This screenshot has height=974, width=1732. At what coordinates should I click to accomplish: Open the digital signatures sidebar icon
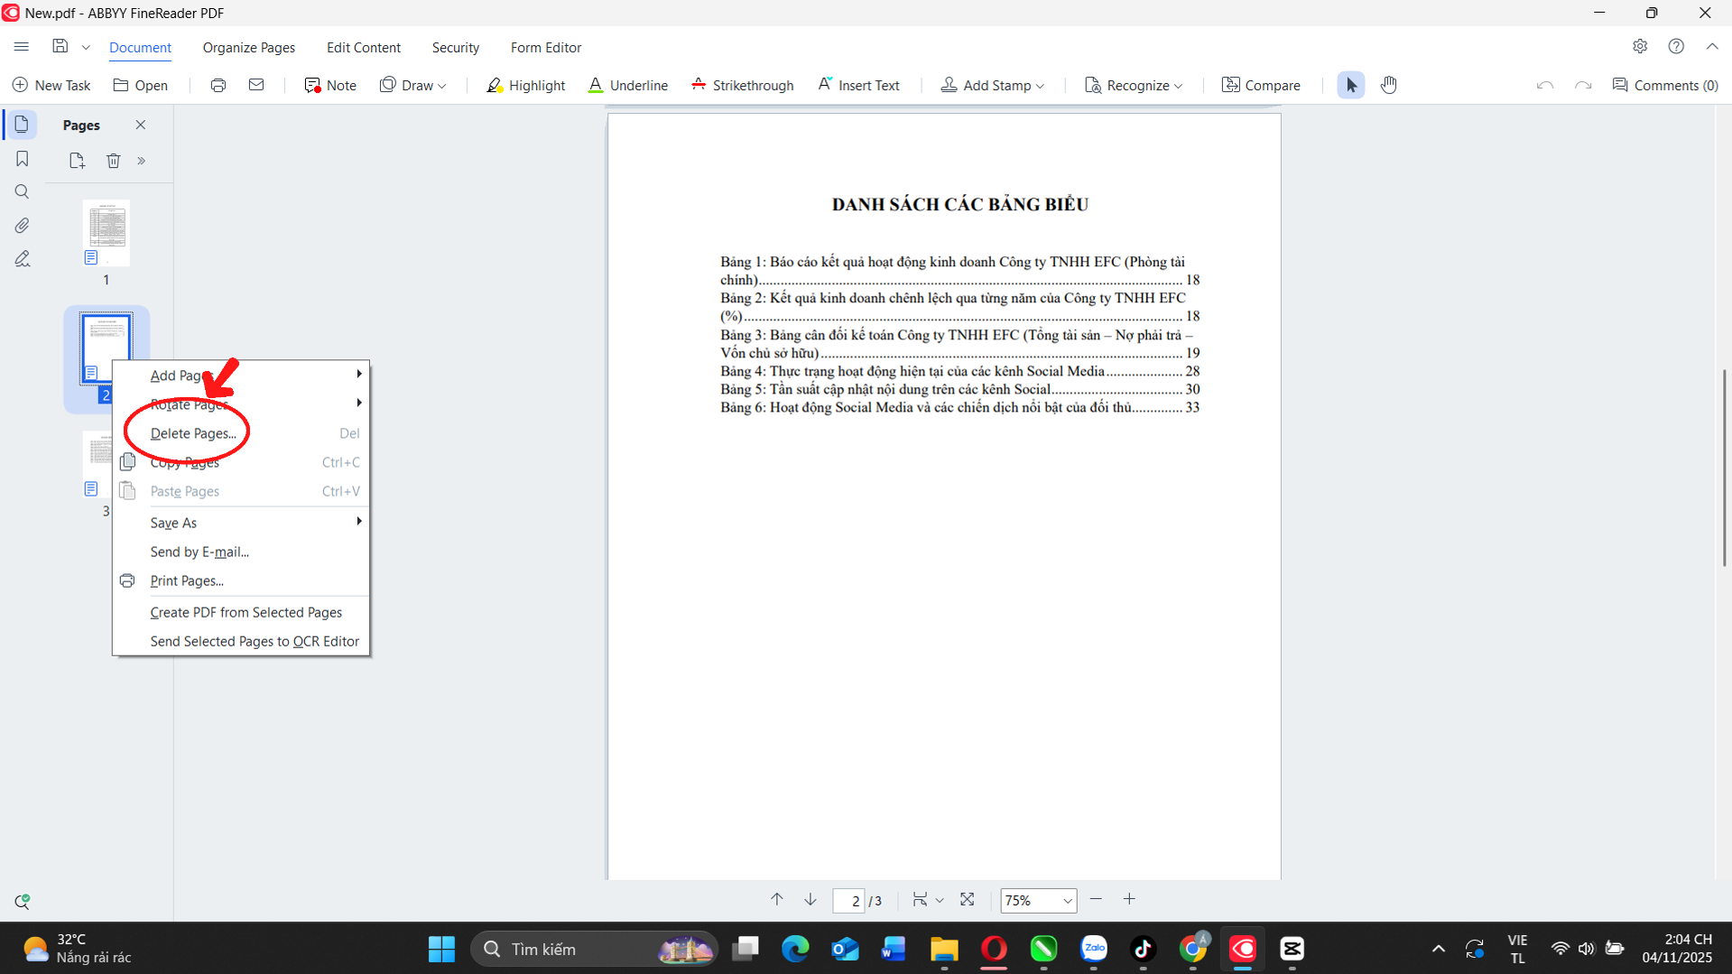tap(23, 259)
